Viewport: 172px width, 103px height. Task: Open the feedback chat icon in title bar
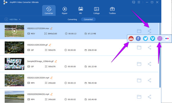click(134, 2)
